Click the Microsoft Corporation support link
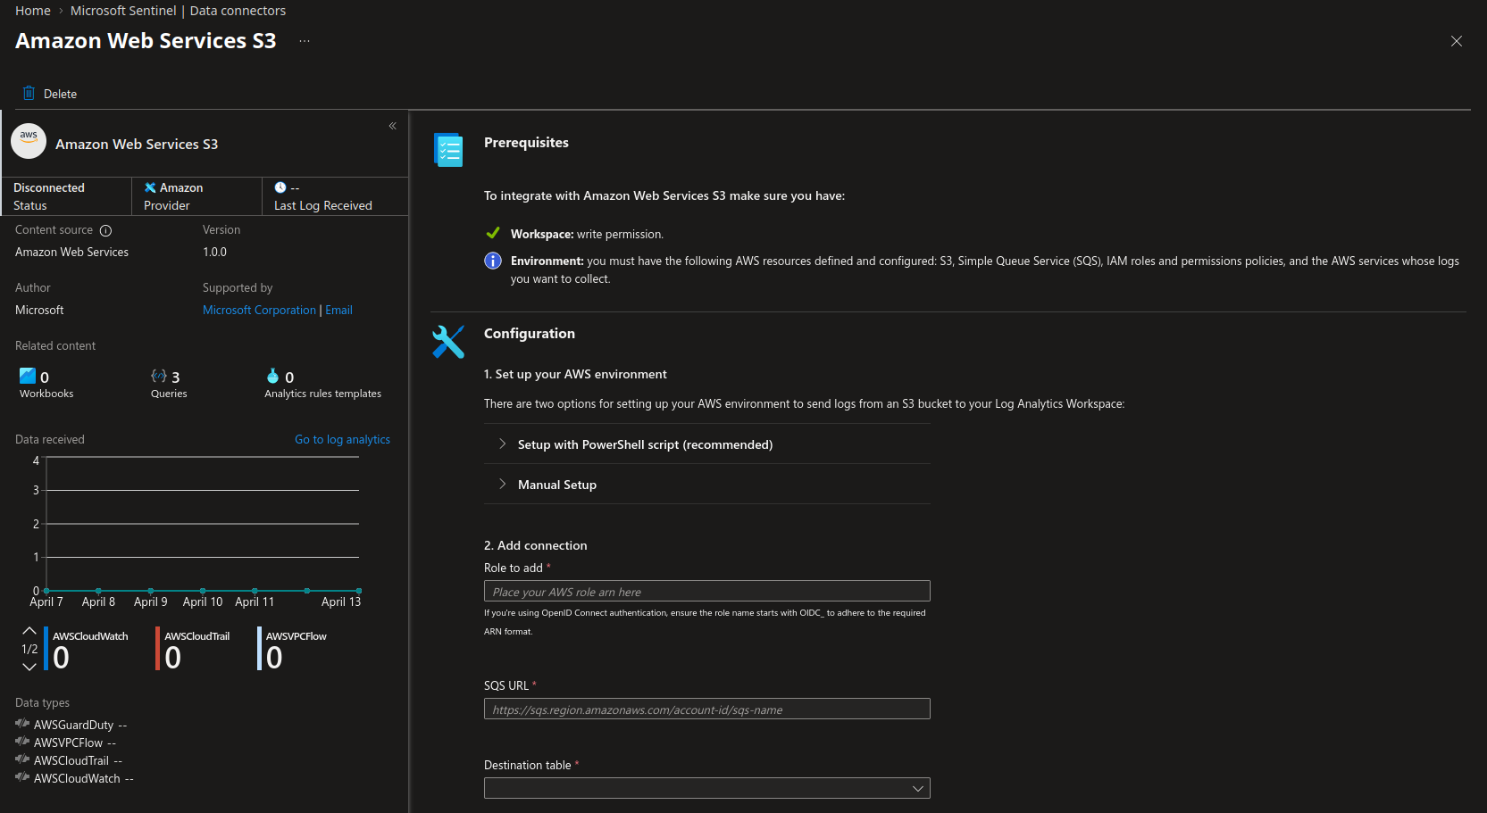This screenshot has width=1487, height=813. [x=259, y=310]
